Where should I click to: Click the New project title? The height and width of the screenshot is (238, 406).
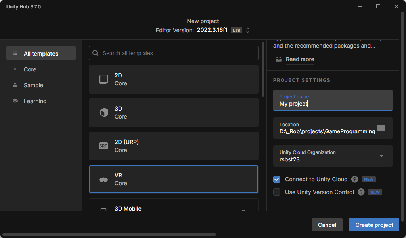[203, 21]
